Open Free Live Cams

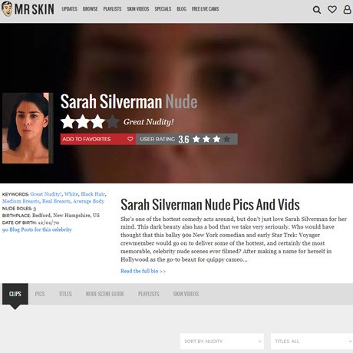point(205,9)
